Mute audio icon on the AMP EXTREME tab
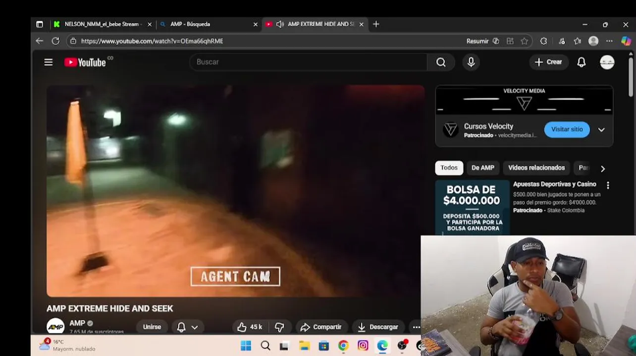The height and width of the screenshot is (356, 636). (280, 24)
